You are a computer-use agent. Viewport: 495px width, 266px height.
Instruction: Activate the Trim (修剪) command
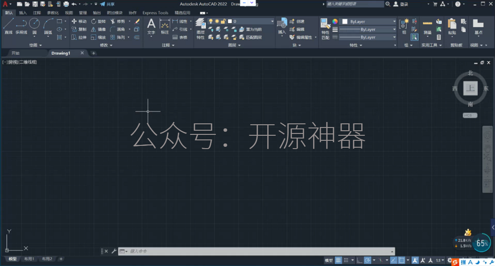coord(117,21)
